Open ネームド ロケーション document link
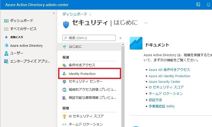212x127 pixels. [166, 93]
